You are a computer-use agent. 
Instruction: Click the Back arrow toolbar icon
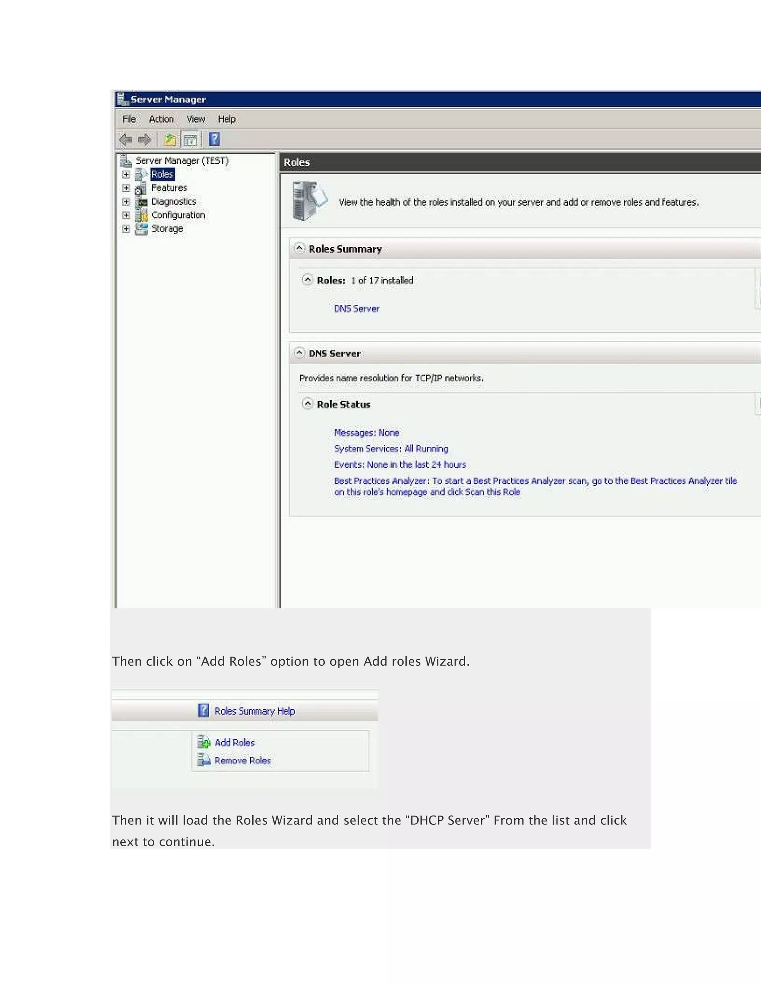[126, 140]
